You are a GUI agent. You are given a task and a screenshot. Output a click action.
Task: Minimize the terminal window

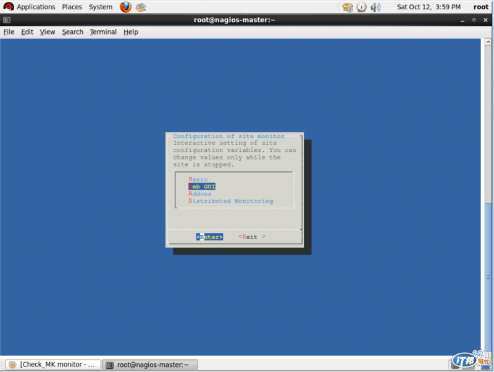tap(462, 20)
